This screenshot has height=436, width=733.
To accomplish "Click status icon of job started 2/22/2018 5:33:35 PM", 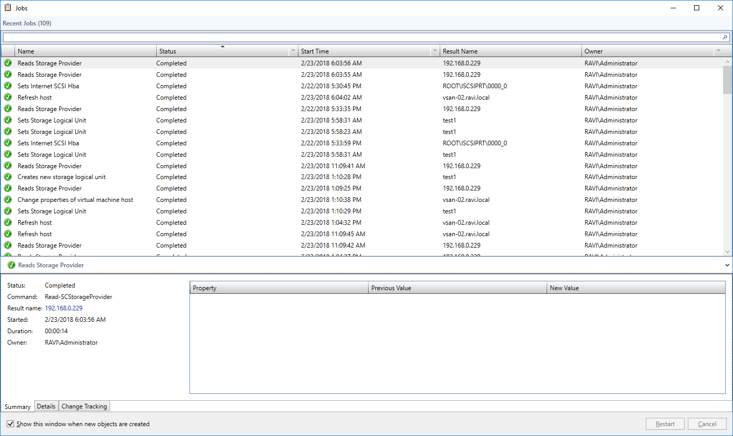I will pos(8,109).
